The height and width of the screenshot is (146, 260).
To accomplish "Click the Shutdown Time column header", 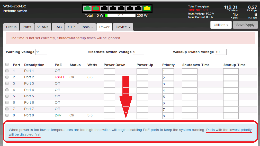I will click(196, 65).
